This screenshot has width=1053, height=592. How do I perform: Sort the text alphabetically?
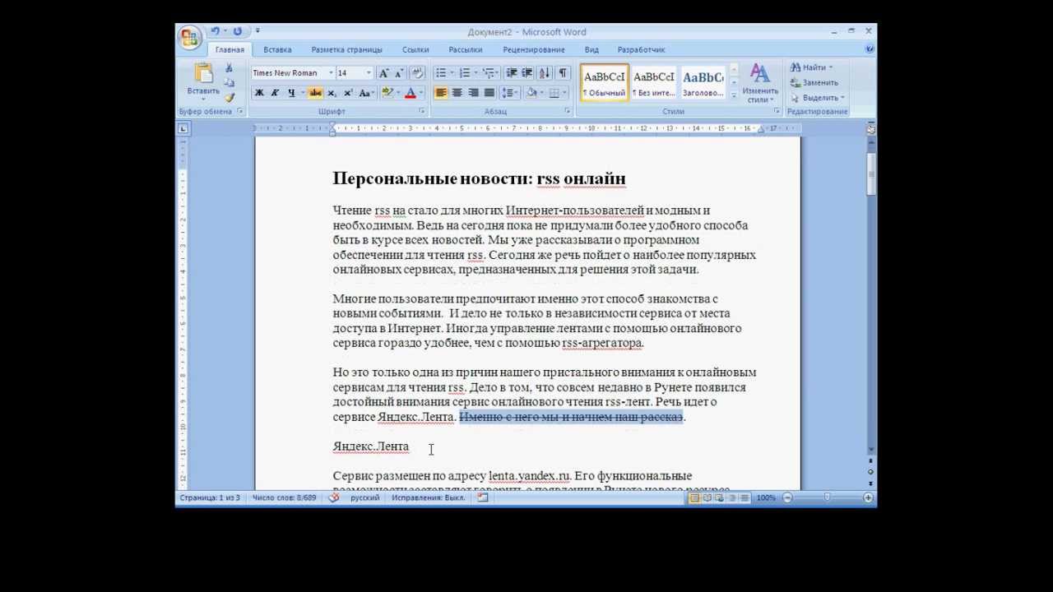coord(545,73)
